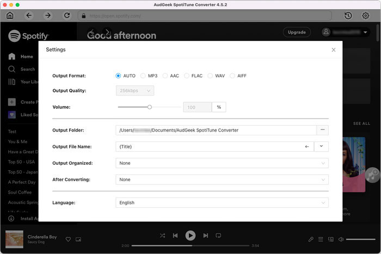
Task: Expand Output File Name tag chevron
Action: [x=321, y=147]
